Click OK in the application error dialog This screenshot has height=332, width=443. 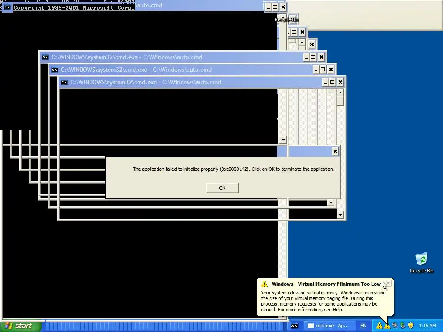(222, 188)
